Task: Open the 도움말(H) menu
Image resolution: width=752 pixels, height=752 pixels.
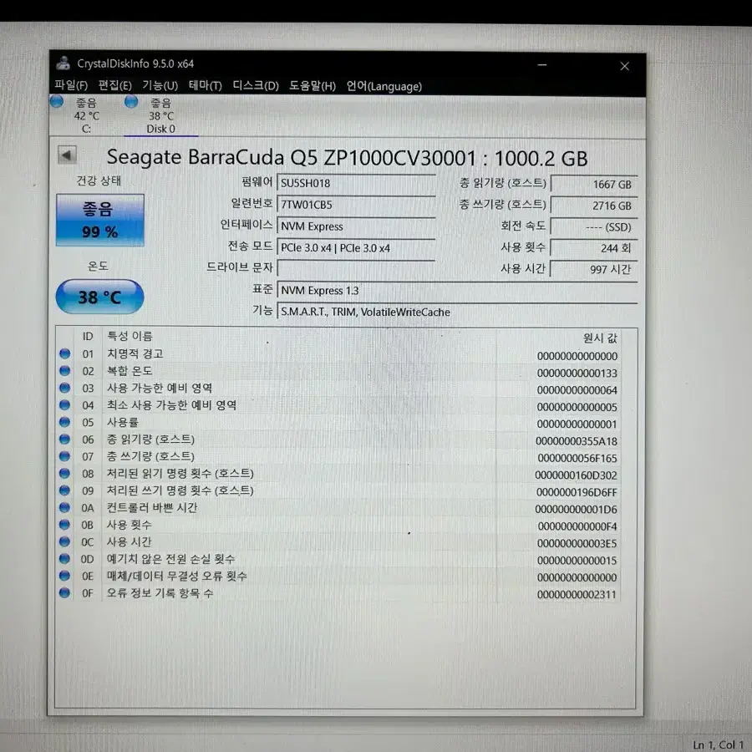Action: 312,86
